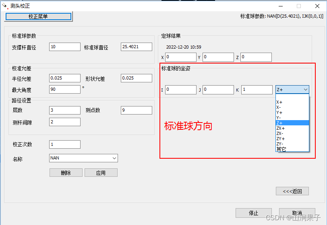Click the Z coordinate result field
The height and width of the screenshot is (225, 327).
tap(256, 57)
